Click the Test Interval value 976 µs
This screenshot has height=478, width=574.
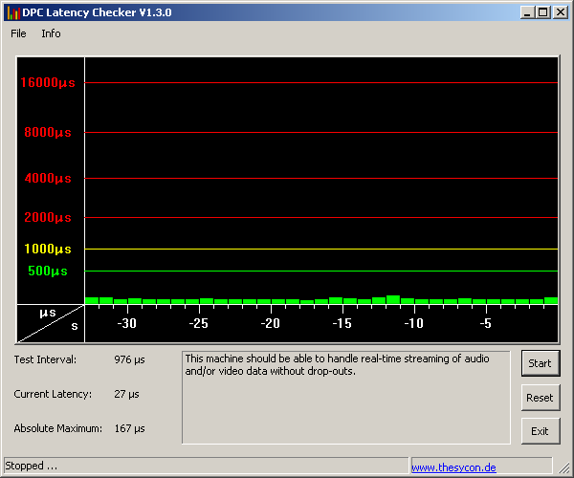click(x=129, y=359)
